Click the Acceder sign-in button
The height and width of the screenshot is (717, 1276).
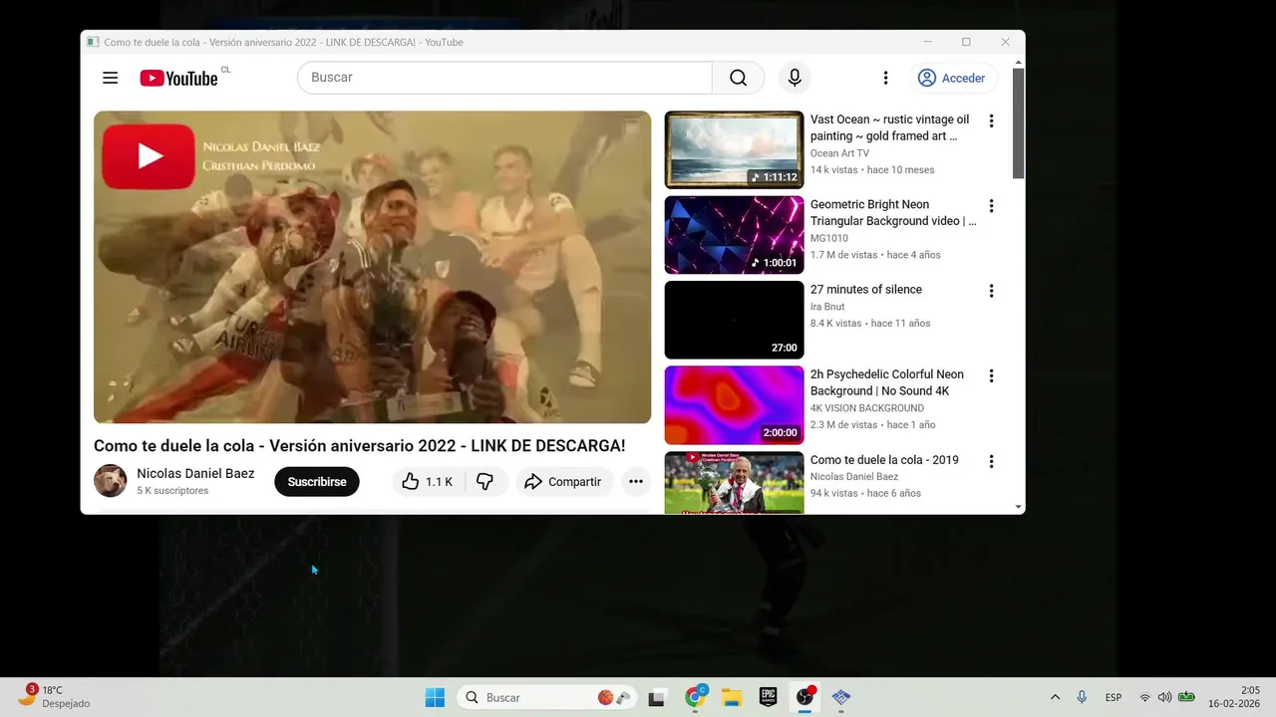[952, 78]
